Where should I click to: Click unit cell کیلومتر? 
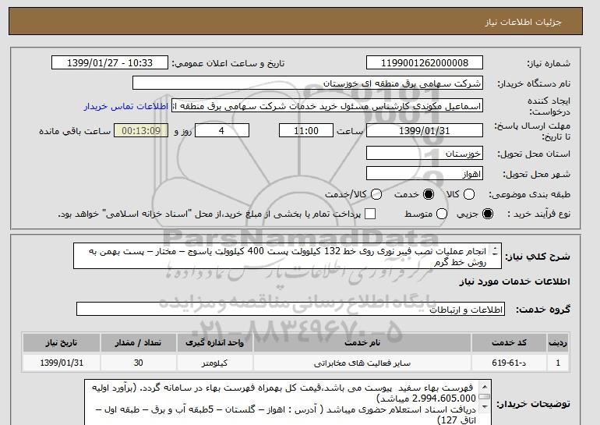(214, 363)
